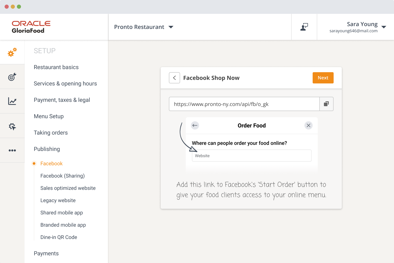This screenshot has width=394, height=263.
Task: Select the pronto-ny.com link field
Action: (244, 104)
